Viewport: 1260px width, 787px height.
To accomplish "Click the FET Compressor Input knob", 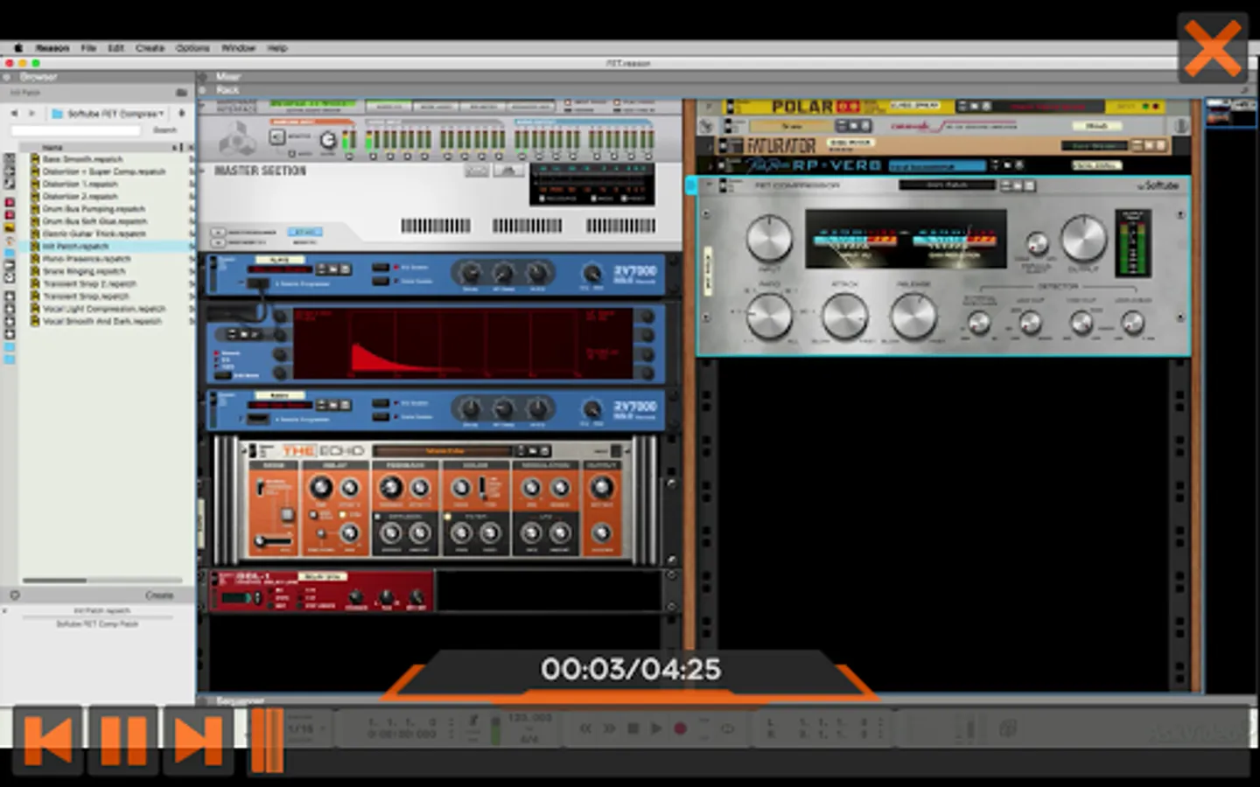I will coord(769,238).
